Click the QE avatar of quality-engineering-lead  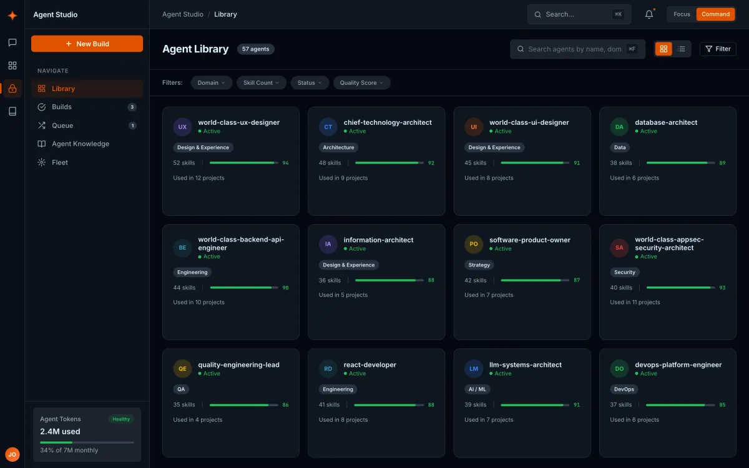(182, 369)
